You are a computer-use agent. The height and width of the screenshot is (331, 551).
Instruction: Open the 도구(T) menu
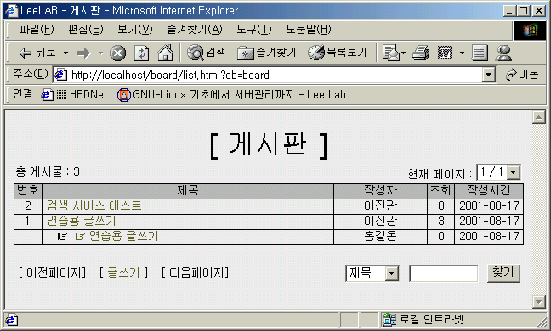[254, 30]
